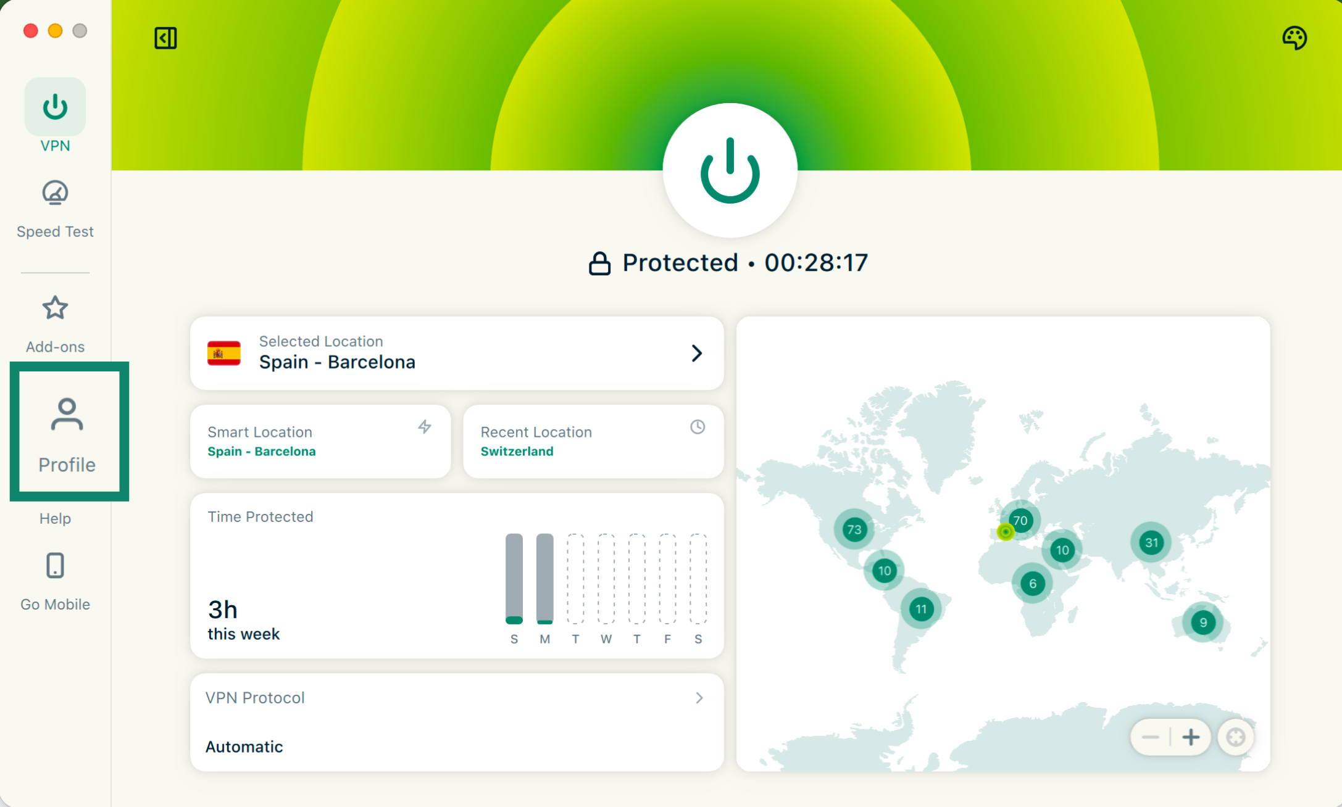Image resolution: width=1342 pixels, height=807 pixels.
Task: Recenter the map with the crosshair icon
Action: coord(1235,737)
